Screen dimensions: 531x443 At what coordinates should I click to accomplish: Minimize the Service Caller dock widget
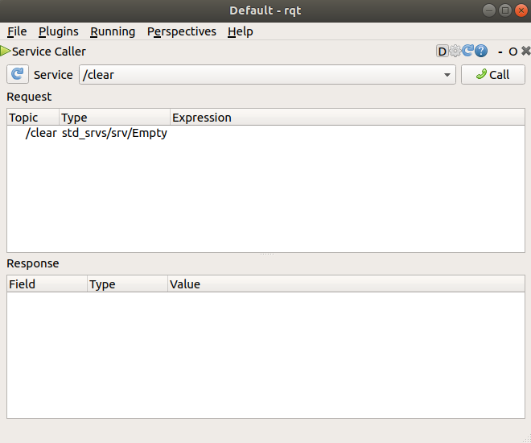click(x=500, y=52)
